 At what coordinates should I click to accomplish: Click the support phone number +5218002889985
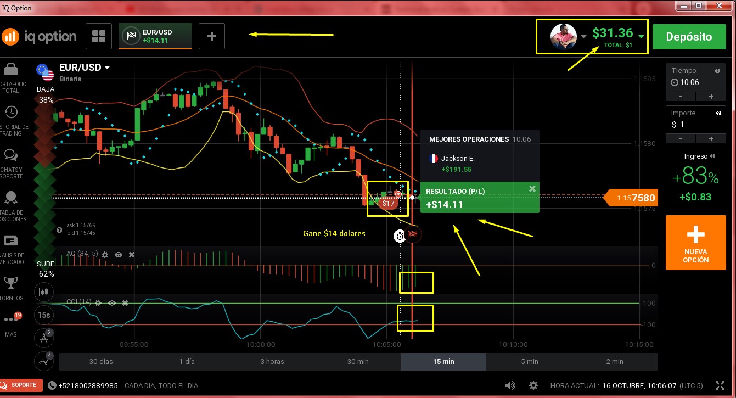point(88,385)
